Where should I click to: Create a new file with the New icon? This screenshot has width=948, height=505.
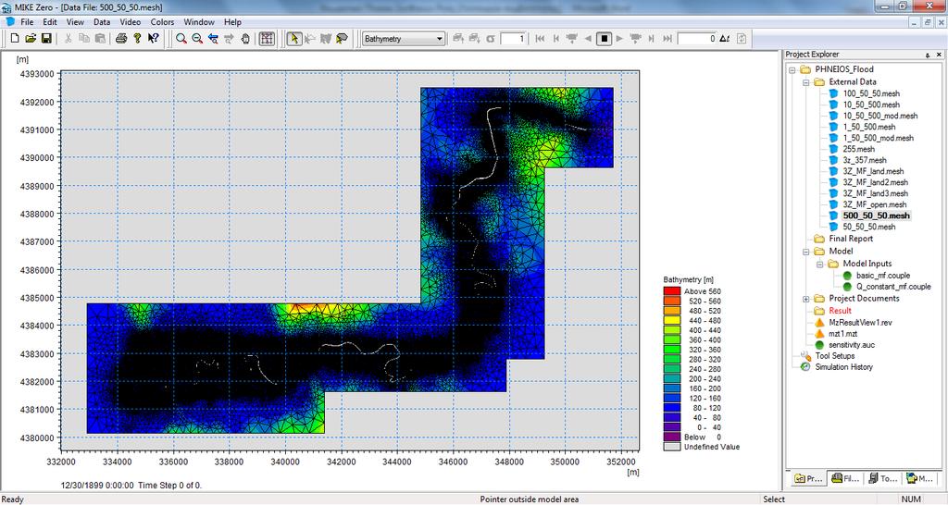point(15,39)
